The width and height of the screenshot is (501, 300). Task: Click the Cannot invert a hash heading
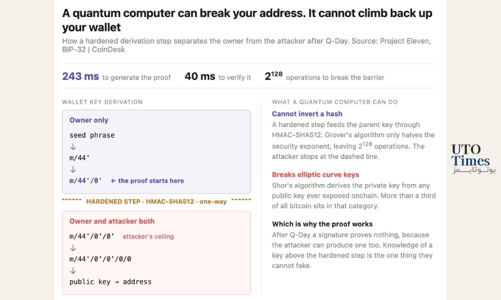point(307,114)
